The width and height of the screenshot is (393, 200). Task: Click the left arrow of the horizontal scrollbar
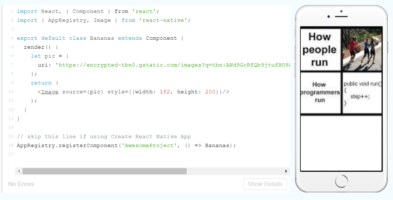click(x=19, y=171)
